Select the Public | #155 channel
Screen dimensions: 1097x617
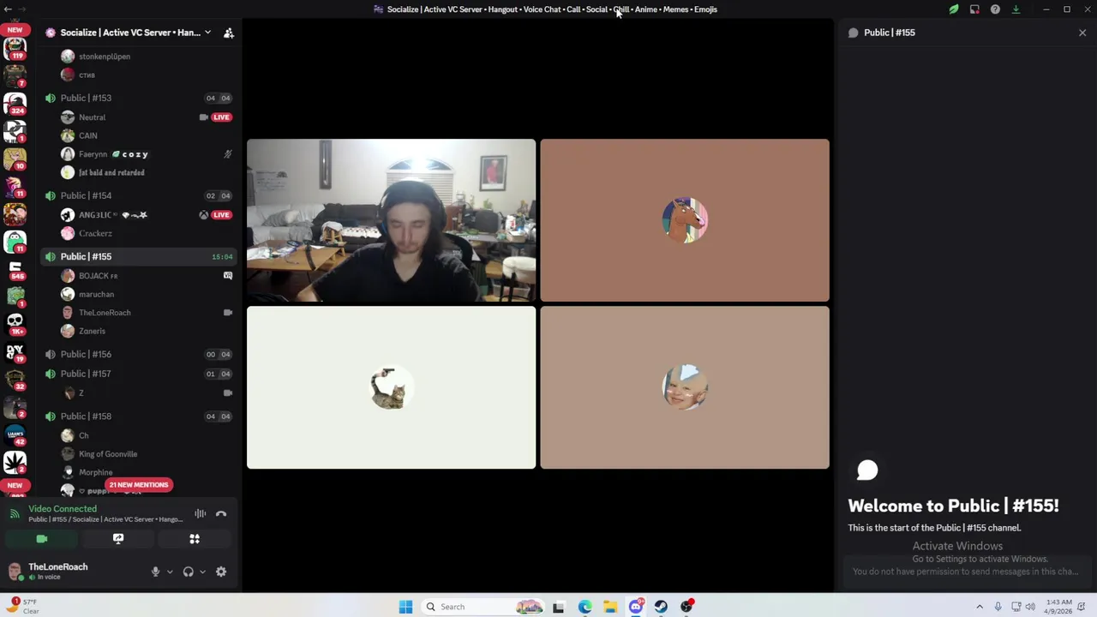pos(139,256)
